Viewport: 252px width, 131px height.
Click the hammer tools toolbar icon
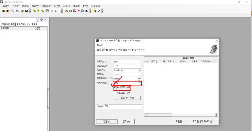pyautogui.click(x=99, y=11)
